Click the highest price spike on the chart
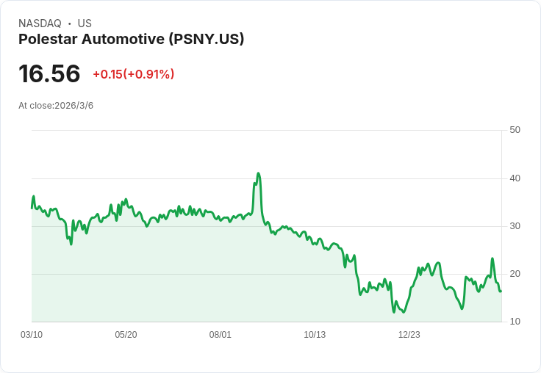The height and width of the screenshot is (373, 541). pos(258,174)
